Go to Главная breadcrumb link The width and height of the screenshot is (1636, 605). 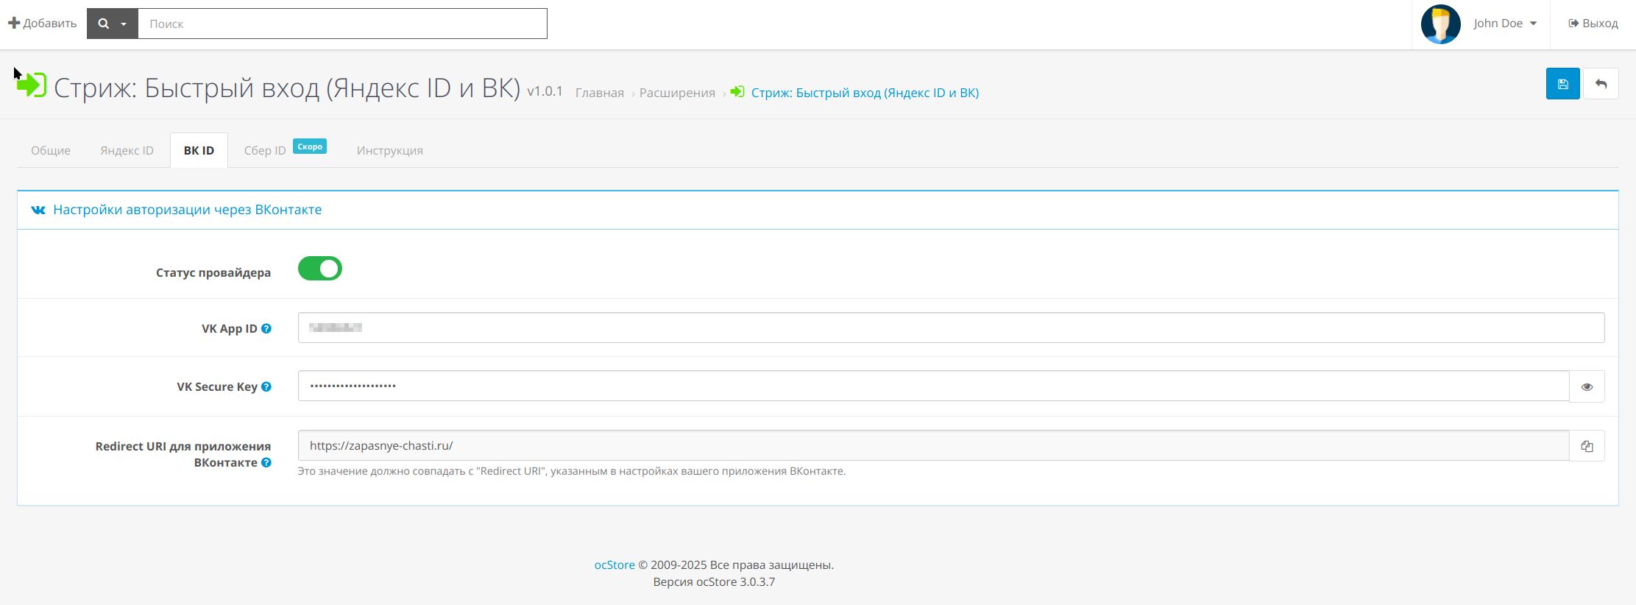[600, 93]
